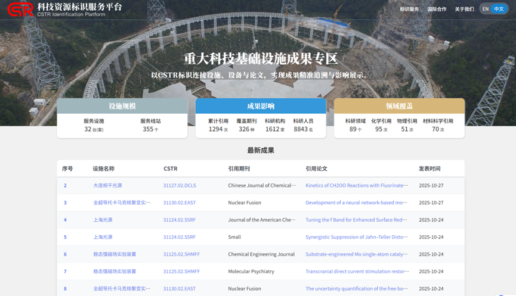The height and width of the screenshot is (296, 516).
Task: Select the 中文 language option
Action: coord(499,9)
